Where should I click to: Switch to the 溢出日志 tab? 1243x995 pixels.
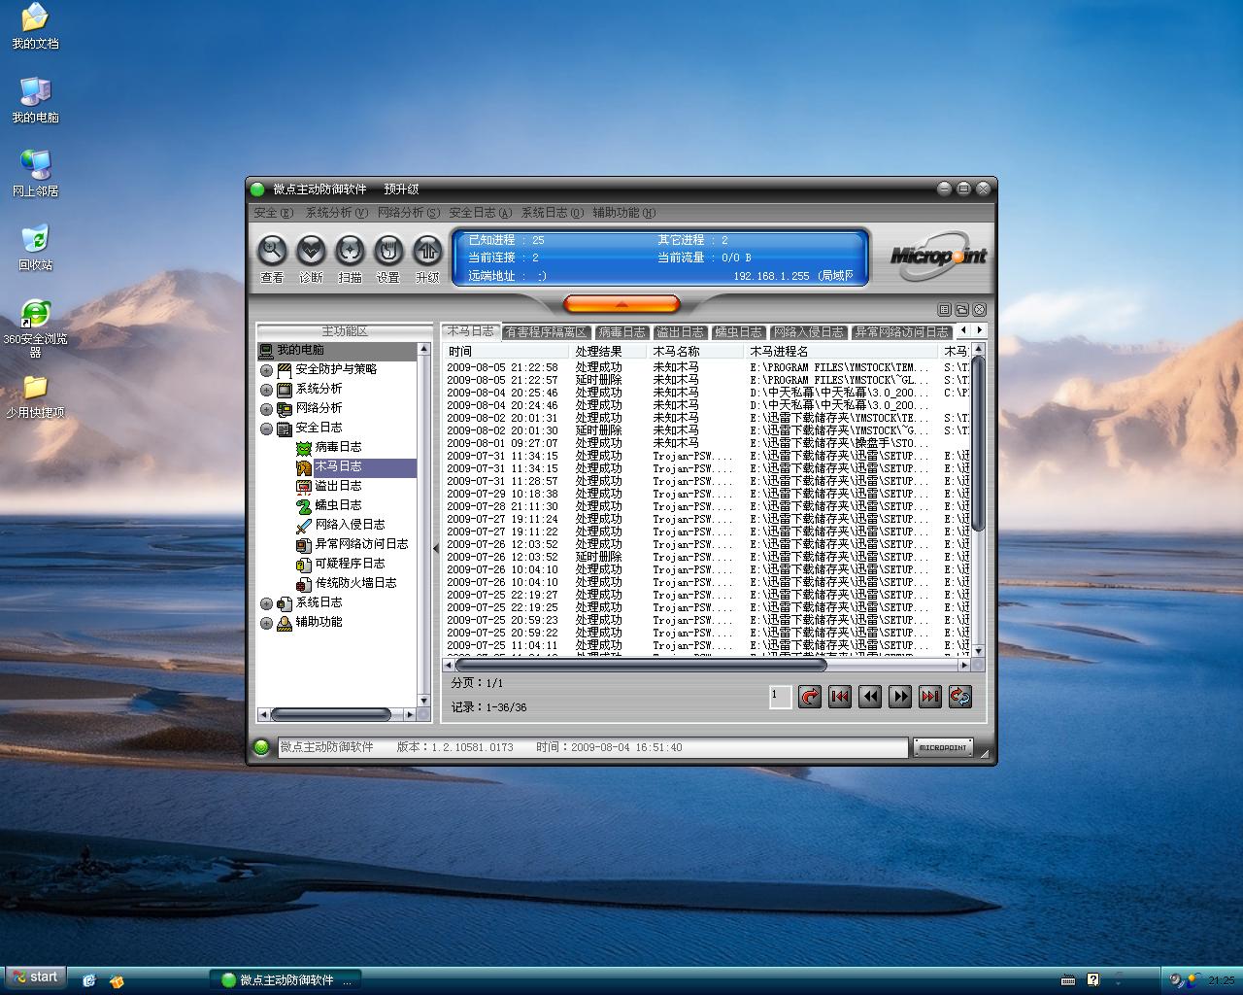pyautogui.click(x=680, y=332)
